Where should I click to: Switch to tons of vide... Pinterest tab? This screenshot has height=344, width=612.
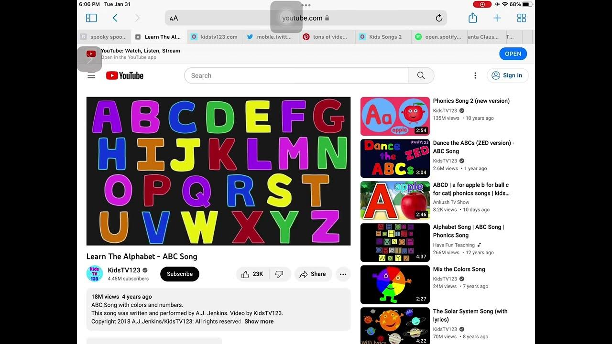(x=327, y=37)
